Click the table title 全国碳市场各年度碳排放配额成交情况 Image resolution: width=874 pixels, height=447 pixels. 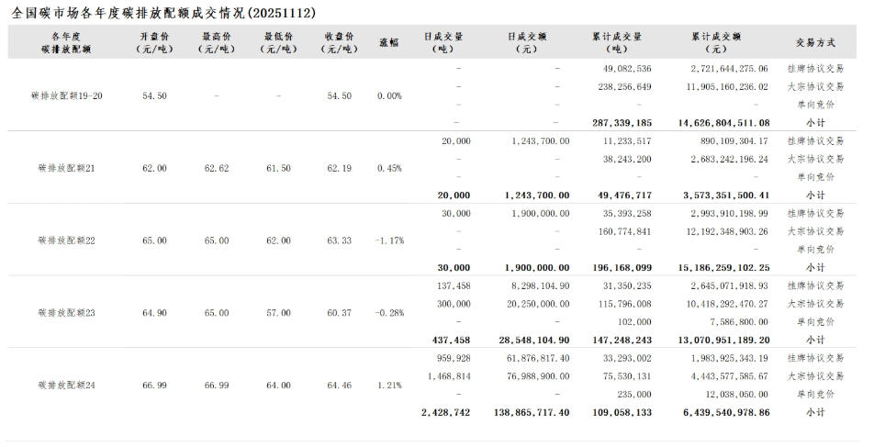pos(160,12)
